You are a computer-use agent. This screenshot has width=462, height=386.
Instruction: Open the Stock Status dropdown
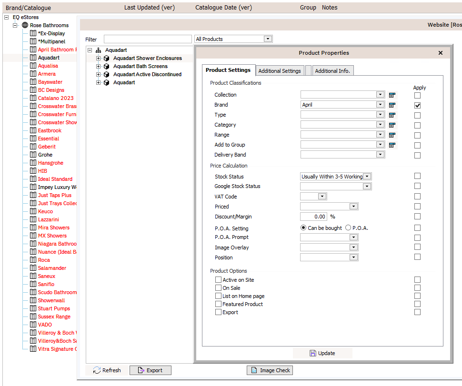click(x=367, y=177)
